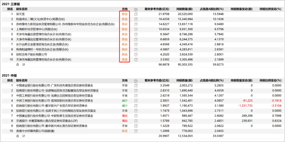Screen dimensions: 285x142
Task: Select the 中报 total ratio 33.0387
Action: (218, 136)
